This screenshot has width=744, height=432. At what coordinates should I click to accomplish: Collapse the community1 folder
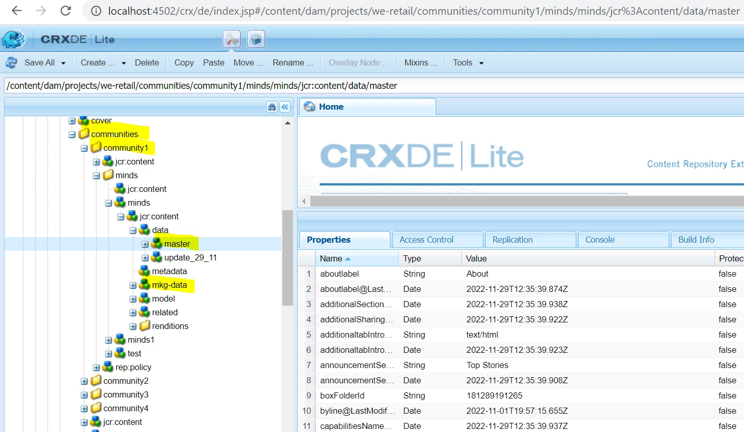pos(84,148)
